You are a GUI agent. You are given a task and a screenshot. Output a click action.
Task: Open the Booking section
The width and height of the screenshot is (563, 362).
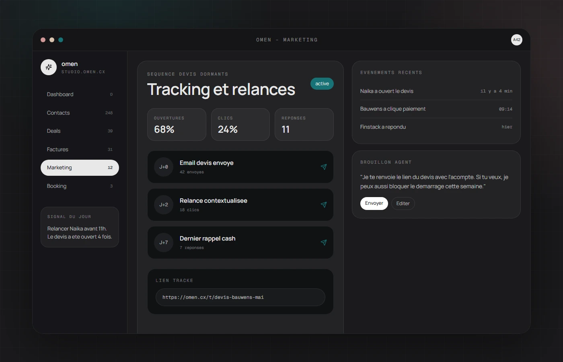tap(80, 186)
